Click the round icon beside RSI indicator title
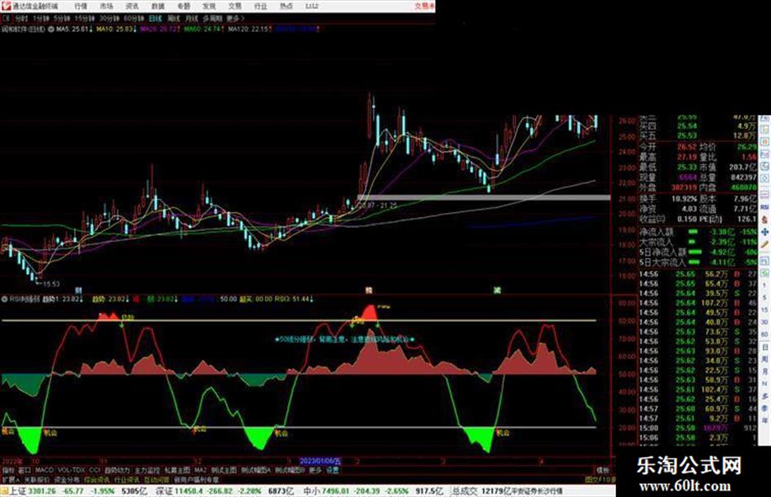 [4, 299]
